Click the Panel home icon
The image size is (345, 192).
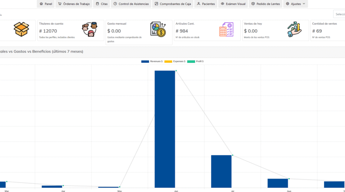(x=41, y=4)
